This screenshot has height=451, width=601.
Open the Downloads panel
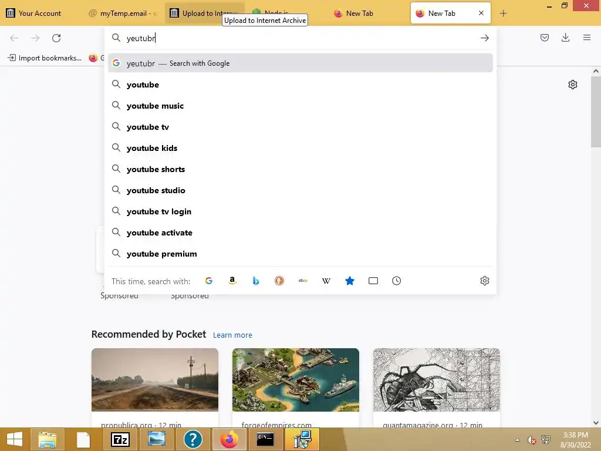[x=565, y=38]
